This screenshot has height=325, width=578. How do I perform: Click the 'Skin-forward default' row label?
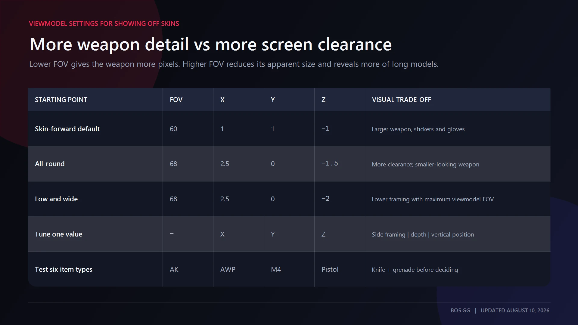point(67,129)
